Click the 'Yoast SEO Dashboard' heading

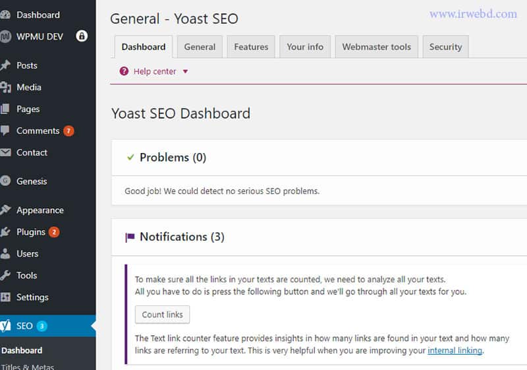click(x=180, y=113)
